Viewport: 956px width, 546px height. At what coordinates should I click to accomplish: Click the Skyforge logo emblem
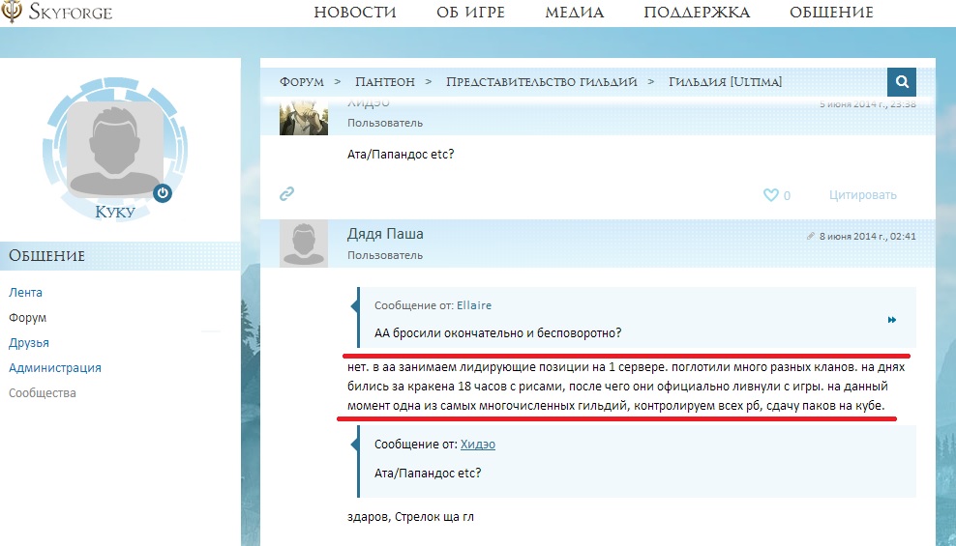click(x=12, y=11)
